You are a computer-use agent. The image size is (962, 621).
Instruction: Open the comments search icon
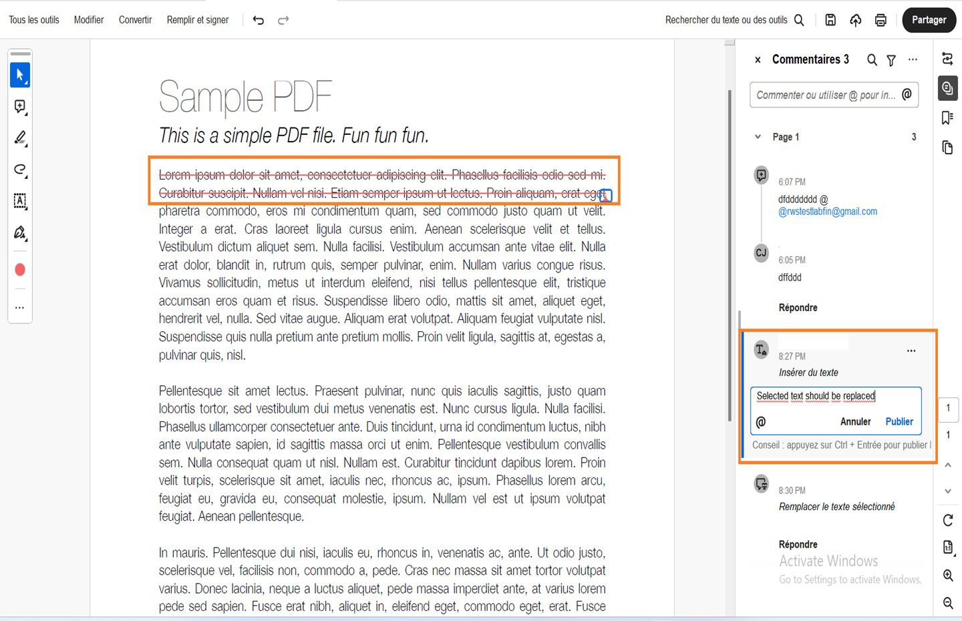tap(872, 59)
